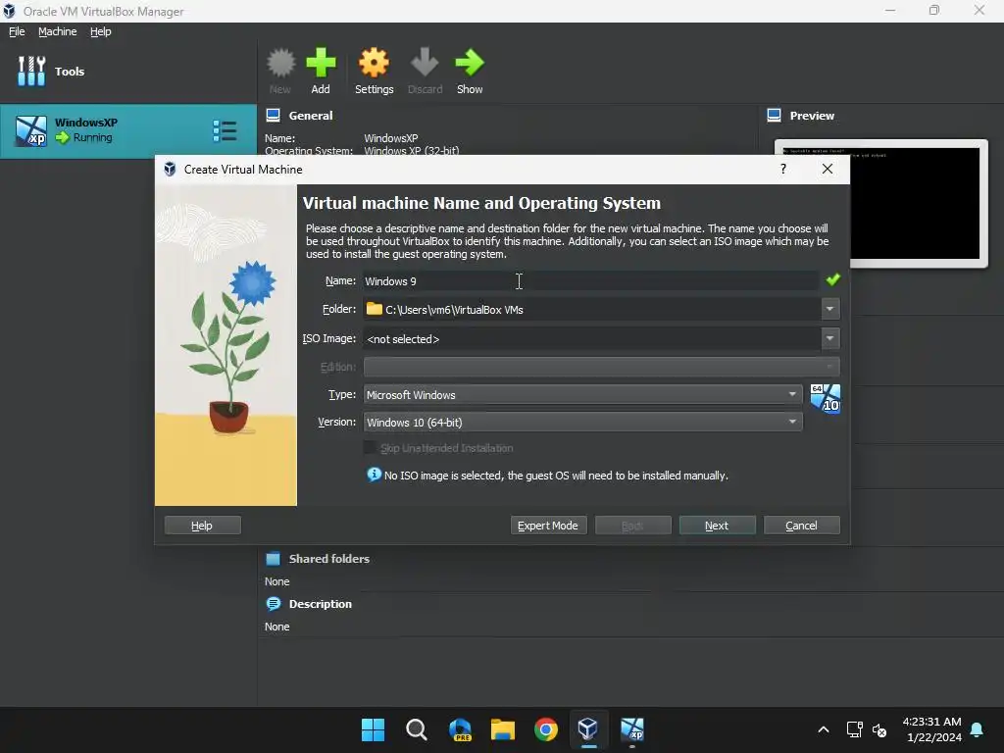The image size is (1004, 753).
Task: Open the Settings gear icon in toolbar
Action: pyautogui.click(x=374, y=71)
